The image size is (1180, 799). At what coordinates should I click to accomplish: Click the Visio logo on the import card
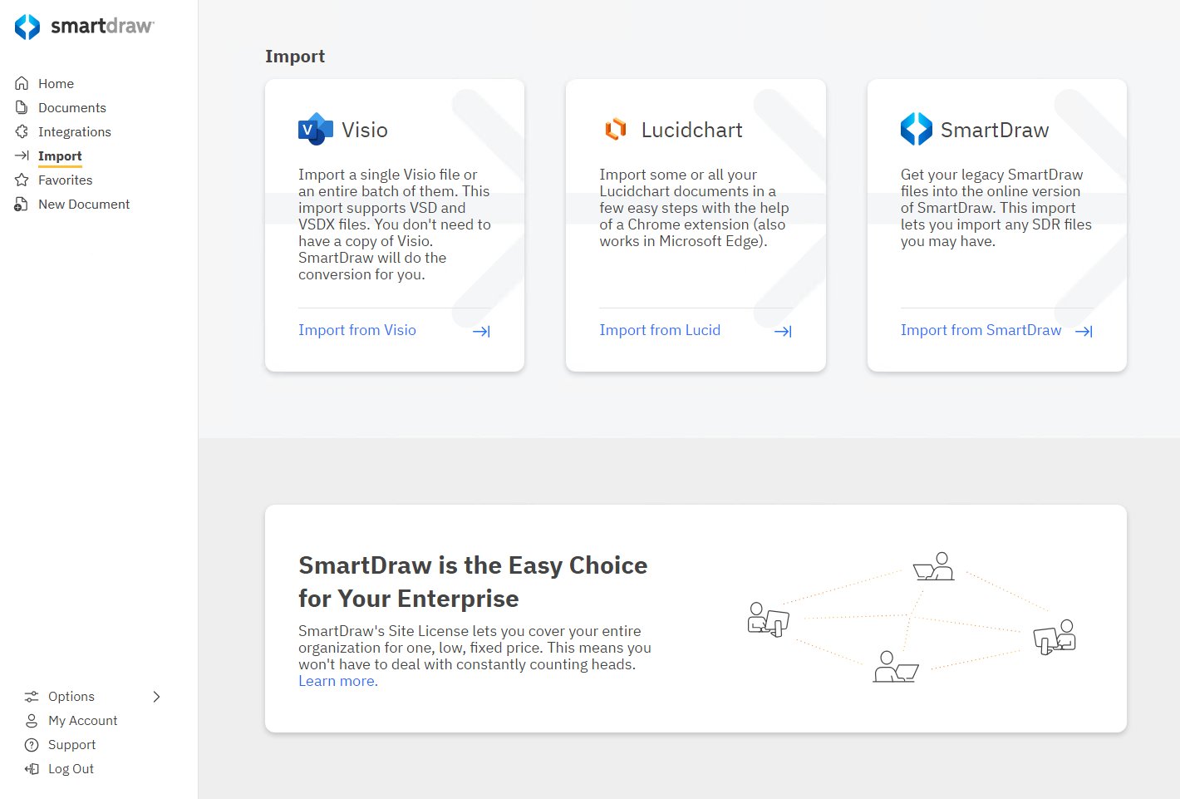(x=314, y=129)
